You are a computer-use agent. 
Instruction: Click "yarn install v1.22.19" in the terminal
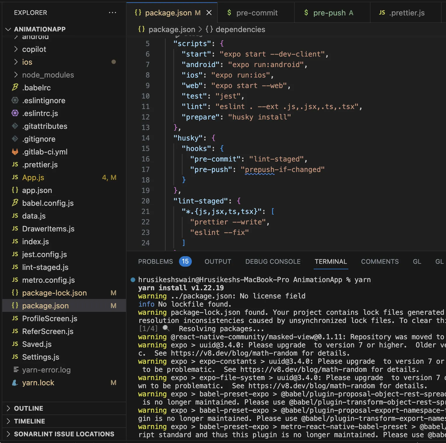pos(181,288)
